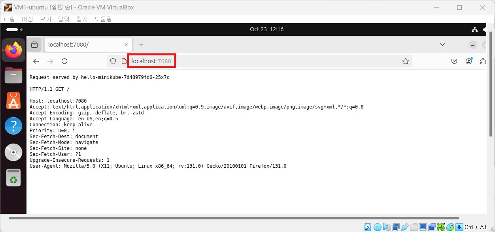This screenshot has height=232, width=495.
Task: Open Firefox View recent browsing button
Action: coord(34,45)
